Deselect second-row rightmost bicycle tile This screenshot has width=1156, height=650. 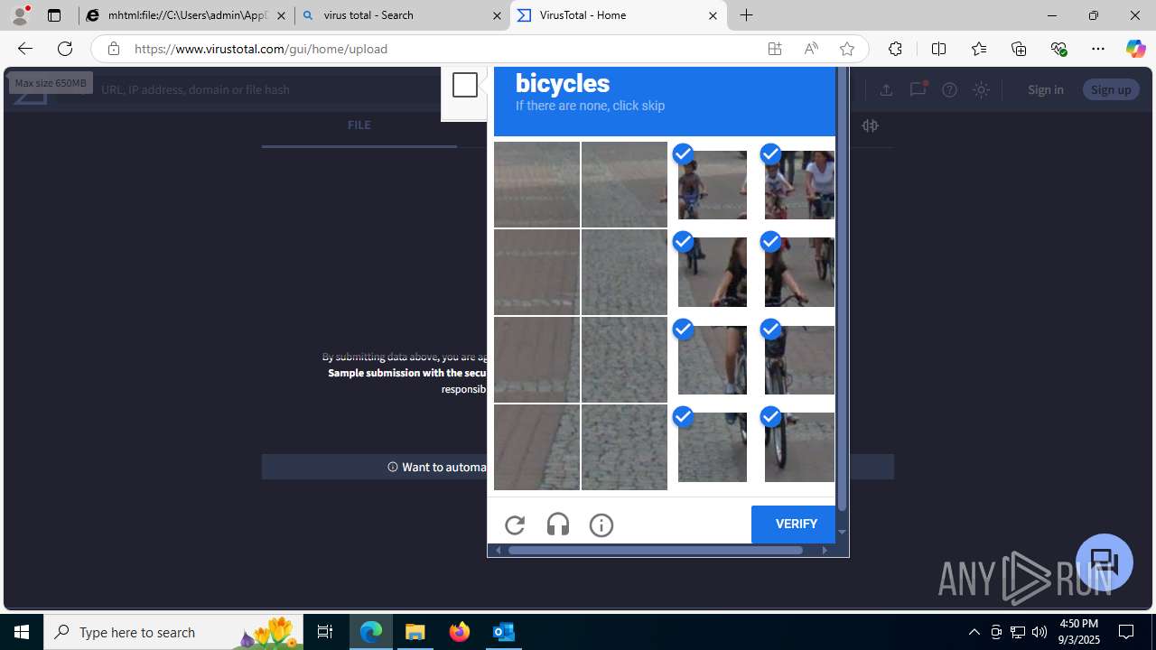coord(799,272)
